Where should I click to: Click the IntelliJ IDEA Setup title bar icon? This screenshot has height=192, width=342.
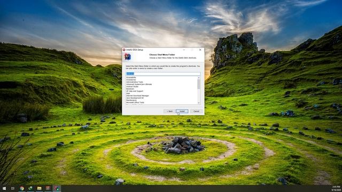coord(124,50)
